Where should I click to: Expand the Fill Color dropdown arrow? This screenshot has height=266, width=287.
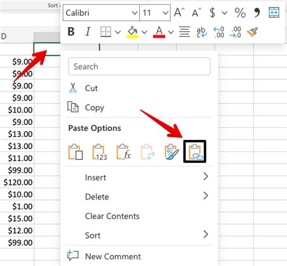click(144, 32)
